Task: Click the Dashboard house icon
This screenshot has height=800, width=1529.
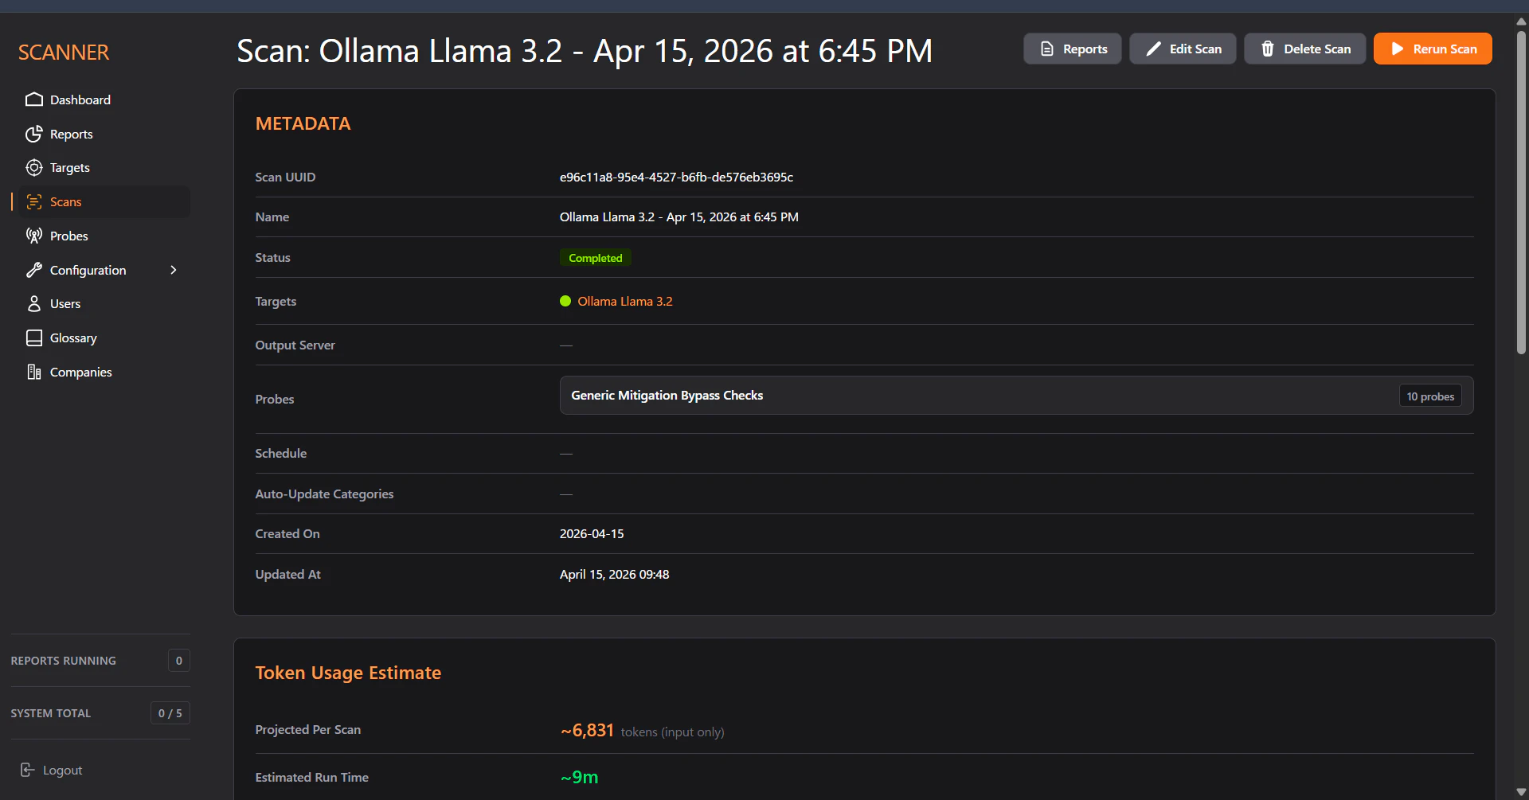Action: coord(34,100)
